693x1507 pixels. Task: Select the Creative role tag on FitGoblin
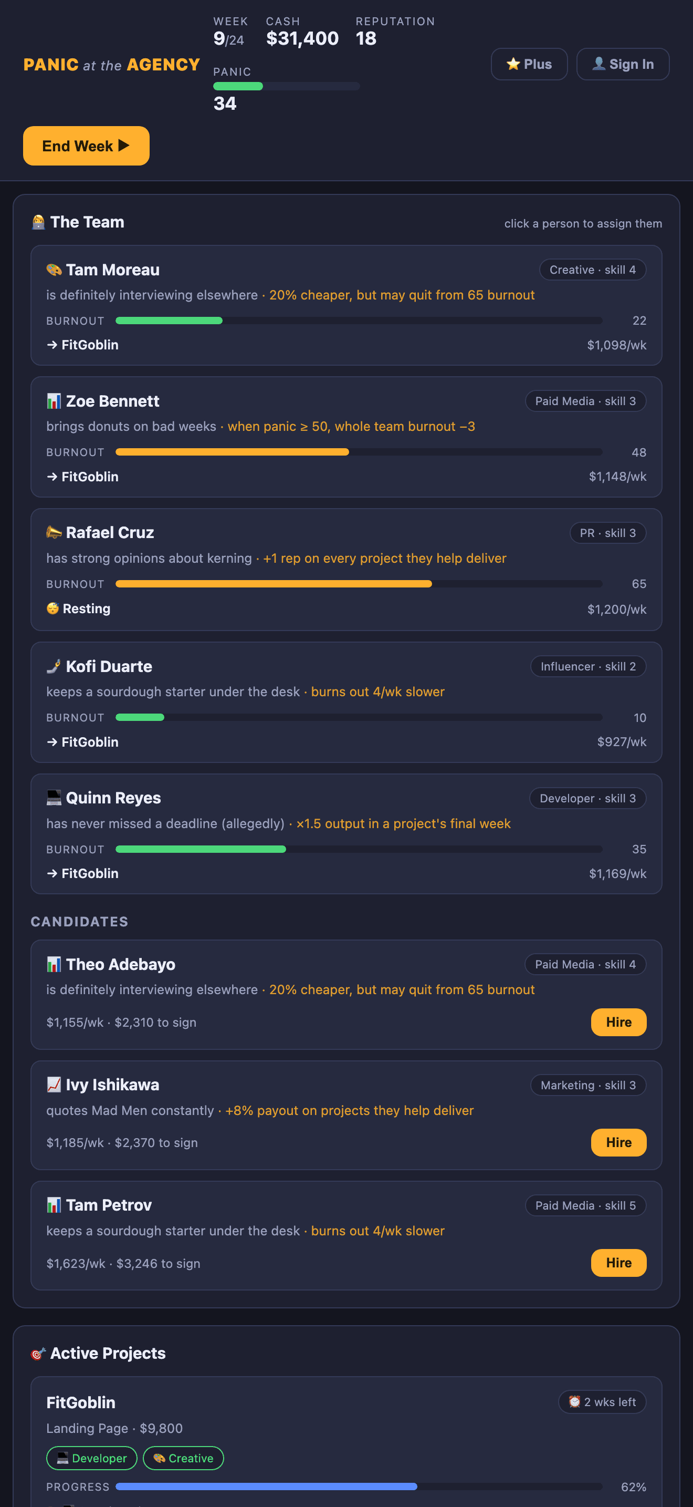(x=183, y=1458)
